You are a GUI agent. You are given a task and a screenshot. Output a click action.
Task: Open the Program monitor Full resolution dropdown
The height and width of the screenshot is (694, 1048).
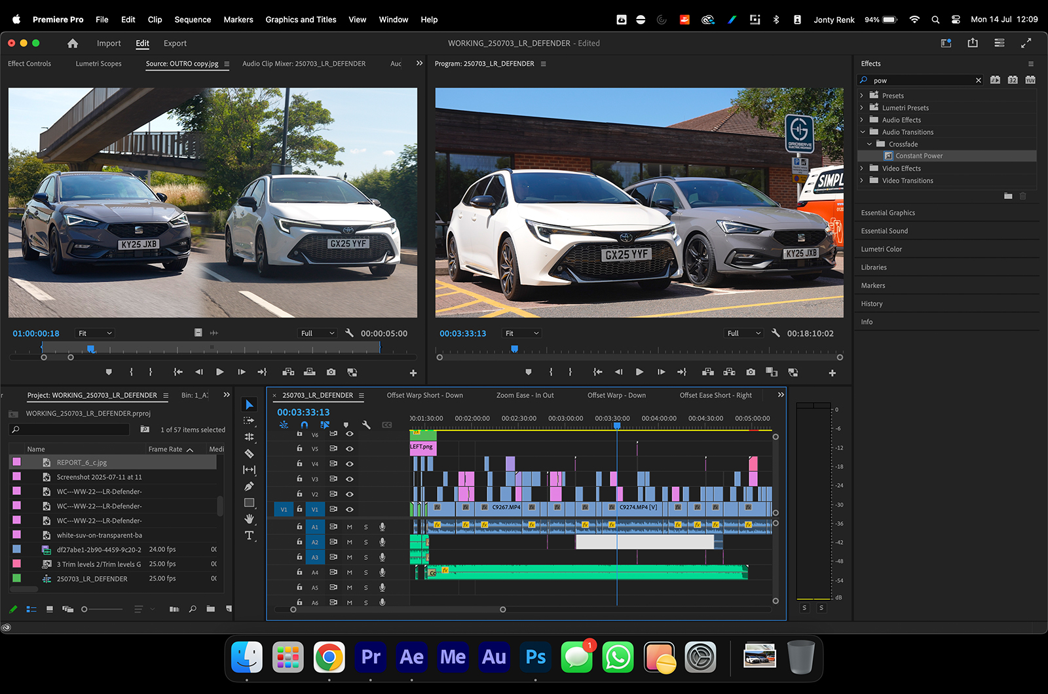pos(745,333)
